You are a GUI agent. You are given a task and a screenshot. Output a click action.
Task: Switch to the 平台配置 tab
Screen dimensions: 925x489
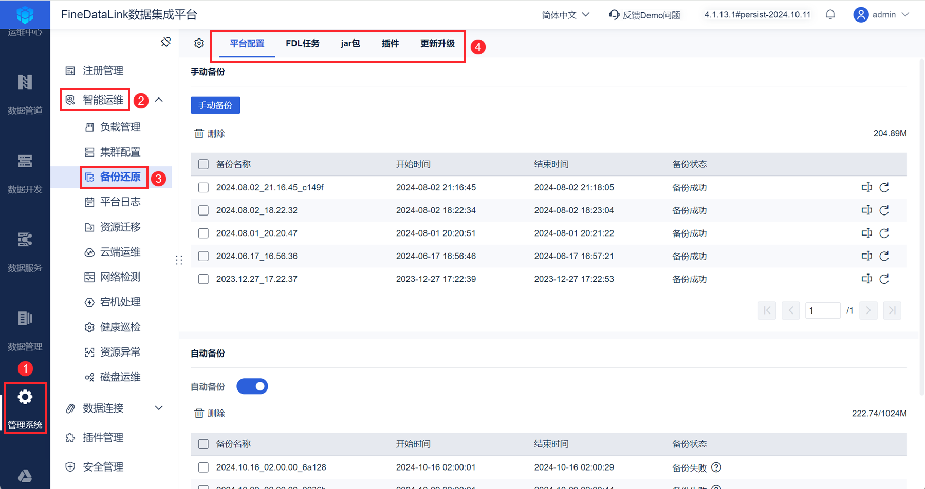[x=247, y=44]
